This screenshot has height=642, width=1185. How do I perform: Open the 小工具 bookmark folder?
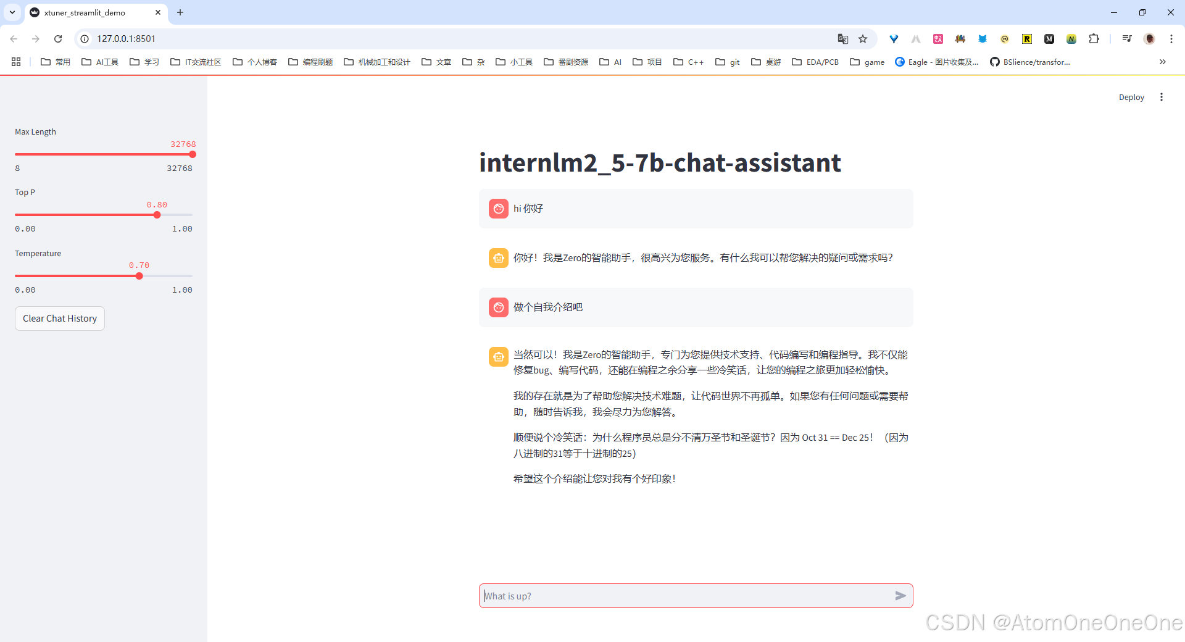pyautogui.click(x=514, y=62)
